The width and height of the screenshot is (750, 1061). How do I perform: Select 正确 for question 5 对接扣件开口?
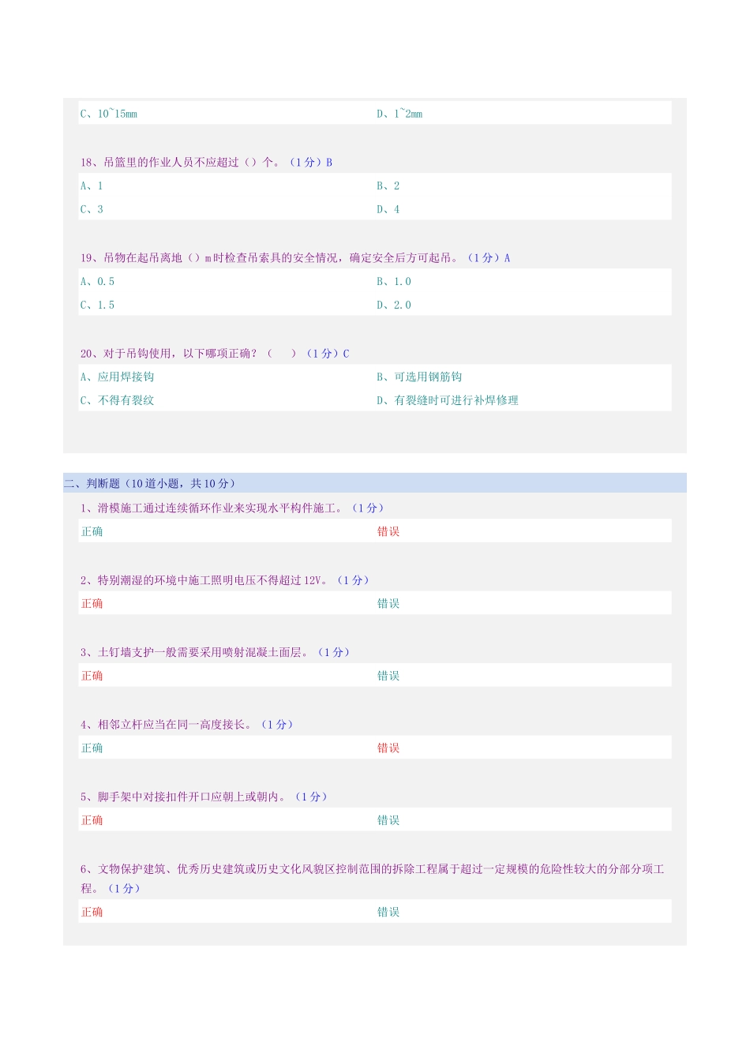(92, 821)
